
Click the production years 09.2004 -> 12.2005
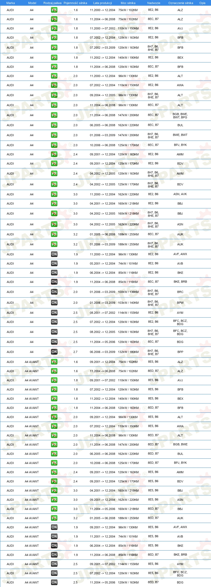point(103,95)
